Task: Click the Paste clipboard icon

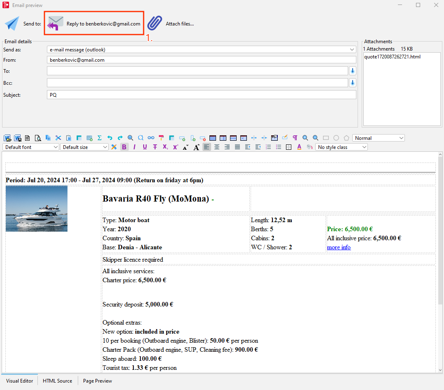Action: [69, 138]
